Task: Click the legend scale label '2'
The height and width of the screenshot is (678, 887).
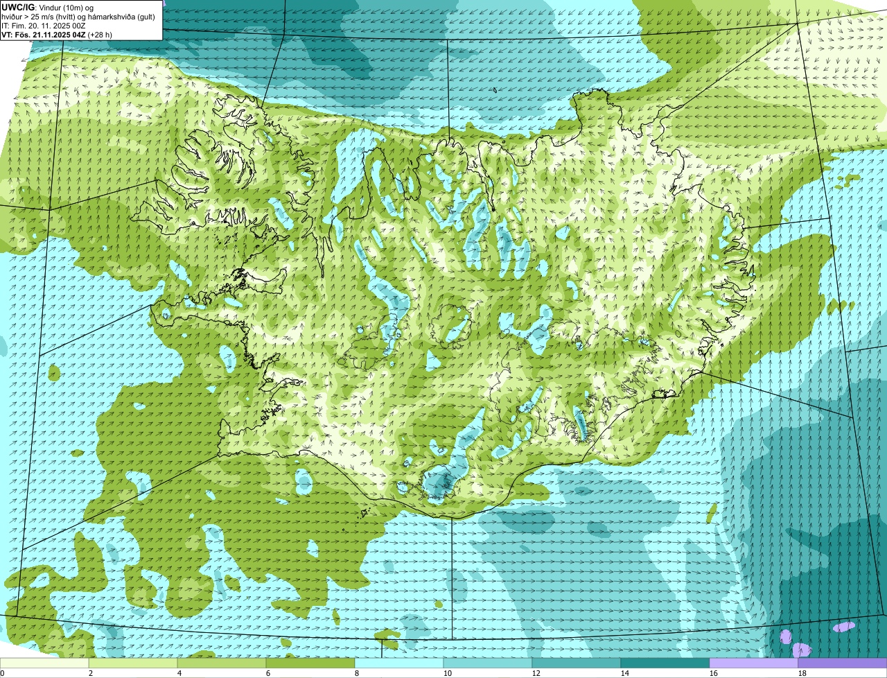Action: pos(91,673)
